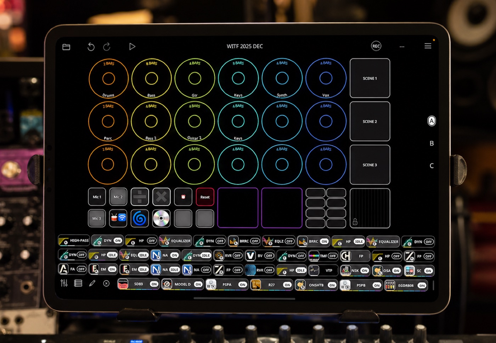Undo the last action
The height and width of the screenshot is (343, 496).
point(91,47)
